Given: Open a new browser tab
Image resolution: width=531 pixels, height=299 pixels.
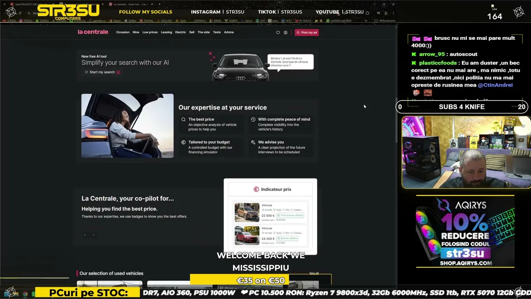Looking at the screenshot, I should tap(159, 4).
